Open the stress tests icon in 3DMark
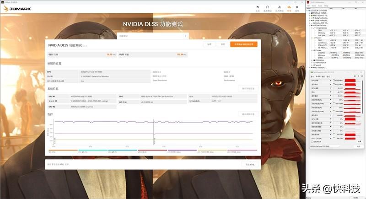This screenshot has height=199, width=366. pyautogui.click(x=279, y=7)
